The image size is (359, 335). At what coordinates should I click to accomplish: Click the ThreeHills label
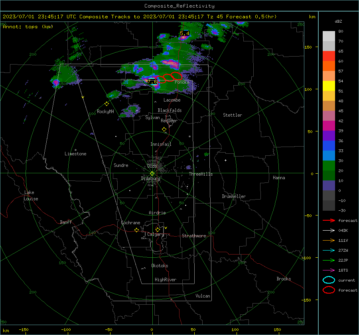tap(201, 174)
